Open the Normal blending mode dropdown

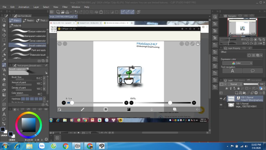(235, 84)
